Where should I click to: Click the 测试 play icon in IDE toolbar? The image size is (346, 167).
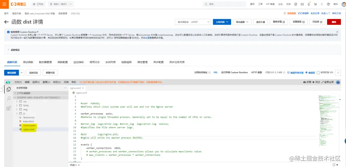[x=314, y=82]
